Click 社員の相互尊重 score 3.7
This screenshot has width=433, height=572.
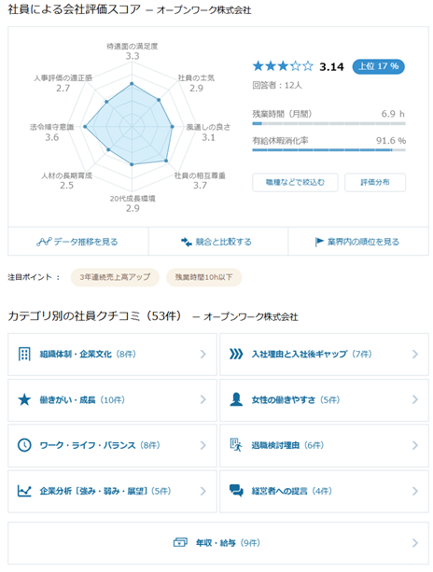[x=200, y=186]
